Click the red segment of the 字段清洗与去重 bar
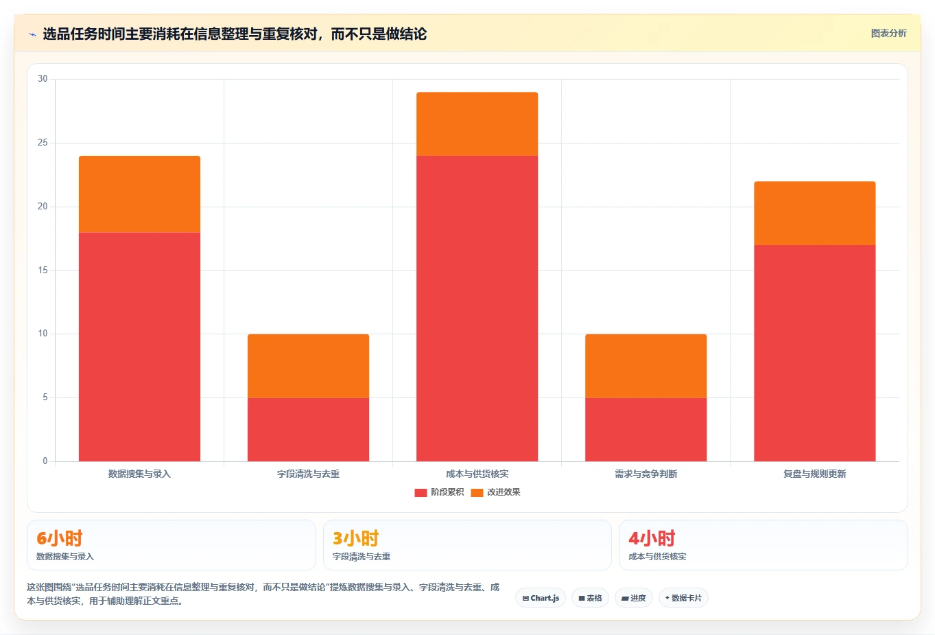The image size is (935, 635). click(x=308, y=429)
